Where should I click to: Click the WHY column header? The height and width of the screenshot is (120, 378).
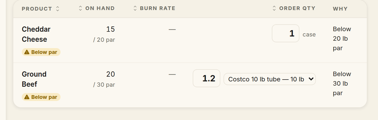tap(340, 9)
